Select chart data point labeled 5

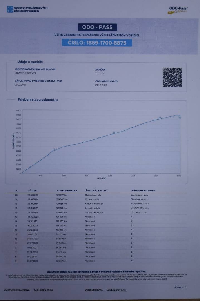(x=53, y=151)
